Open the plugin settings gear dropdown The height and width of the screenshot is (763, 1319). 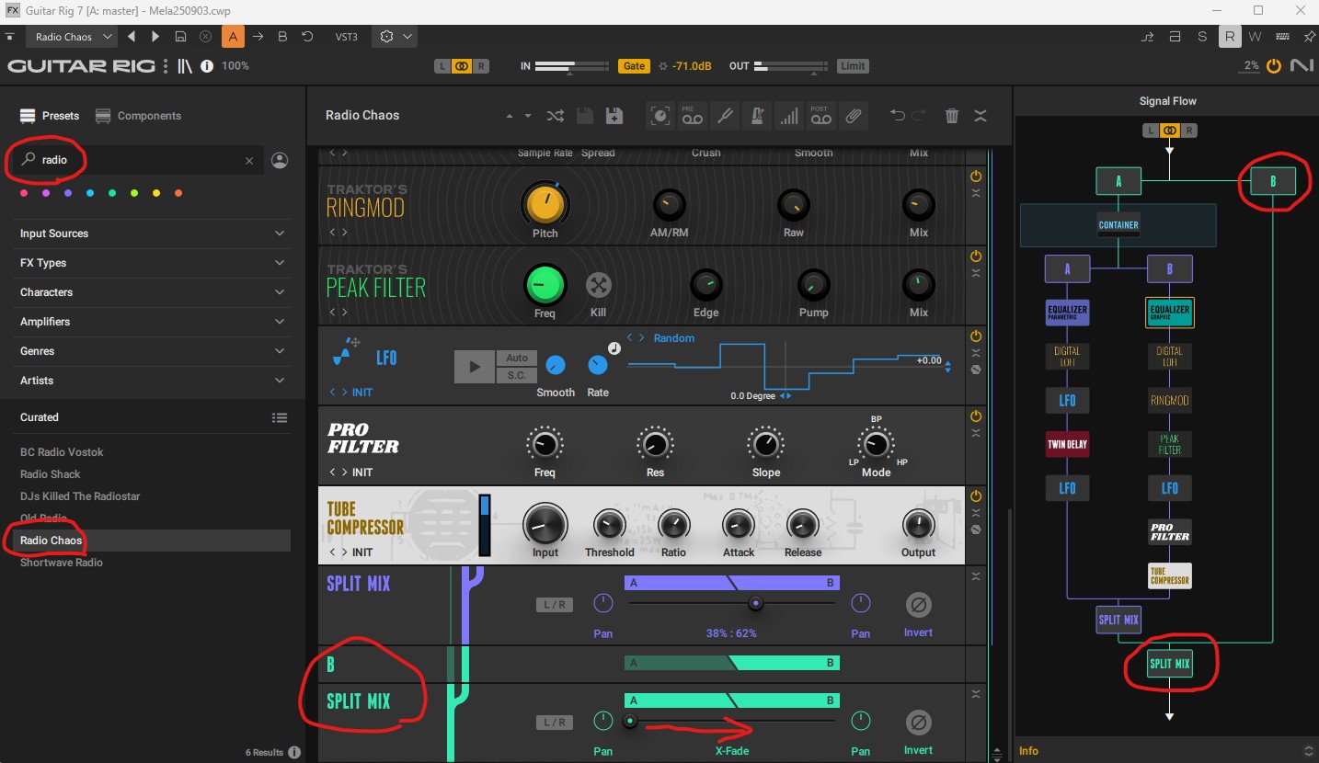[x=396, y=37]
